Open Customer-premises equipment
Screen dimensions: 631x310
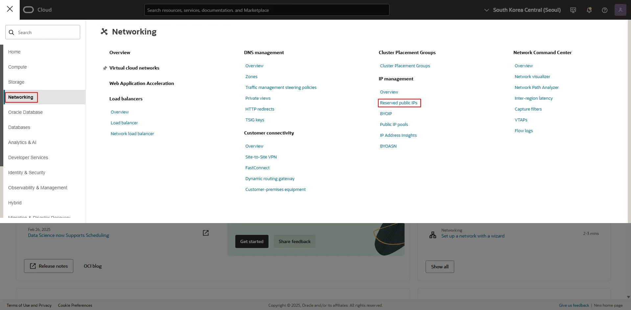coord(275,189)
